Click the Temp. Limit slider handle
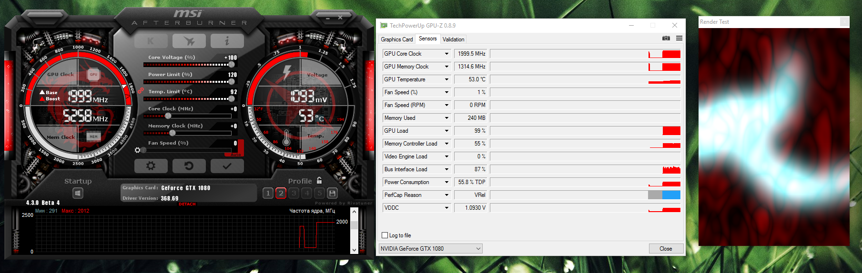 tap(232, 98)
